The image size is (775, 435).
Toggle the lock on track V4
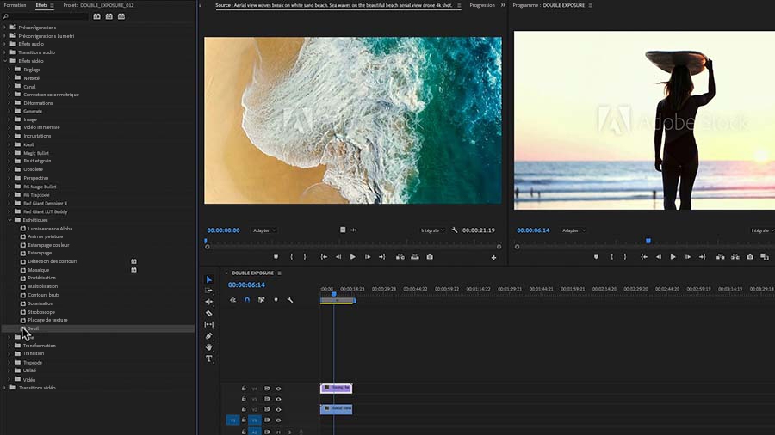(x=244, y=389)
